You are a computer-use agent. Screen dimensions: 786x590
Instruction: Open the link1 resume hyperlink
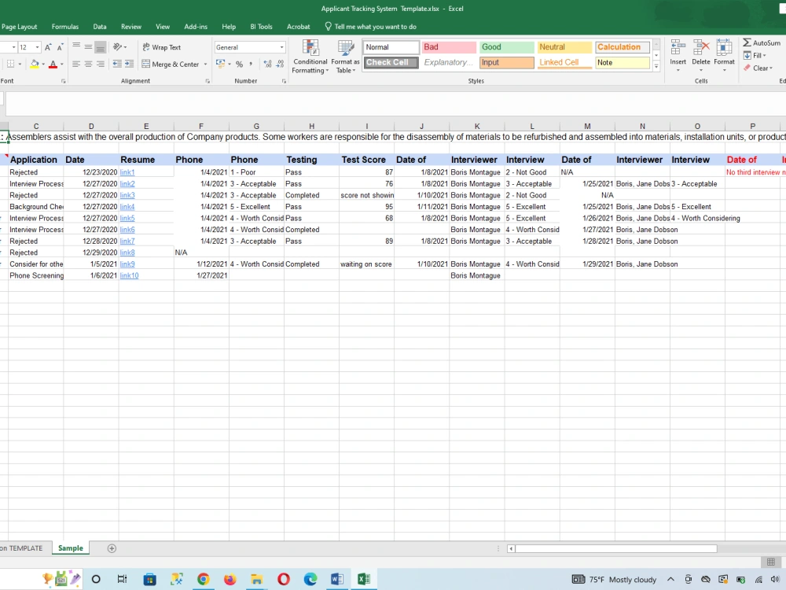tap(127, 172)
